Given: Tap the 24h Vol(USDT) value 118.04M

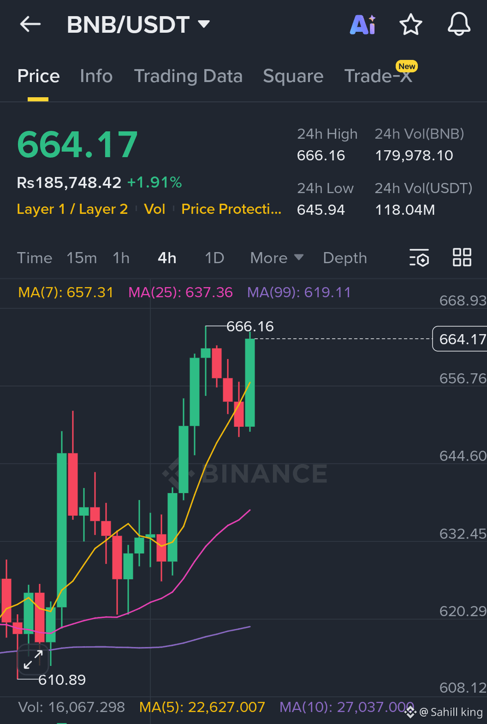Looking at the screenshot, I should coord(405,210).
